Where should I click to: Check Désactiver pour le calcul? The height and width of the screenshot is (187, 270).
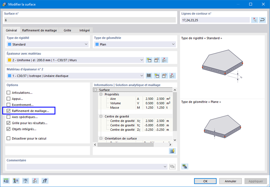click(x=9, y=138)
